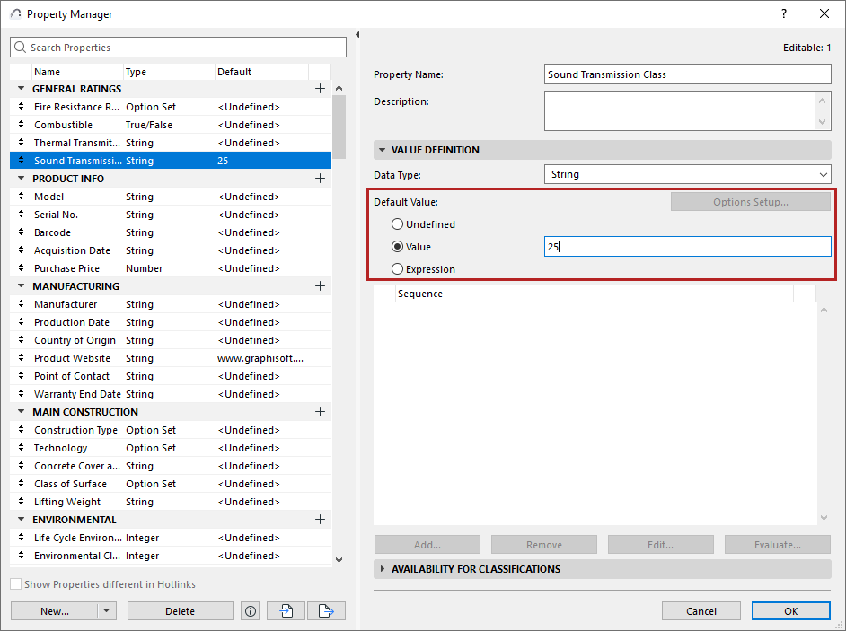
Task: Click reorder handle for Model row
Action: (x=21, y=197)
